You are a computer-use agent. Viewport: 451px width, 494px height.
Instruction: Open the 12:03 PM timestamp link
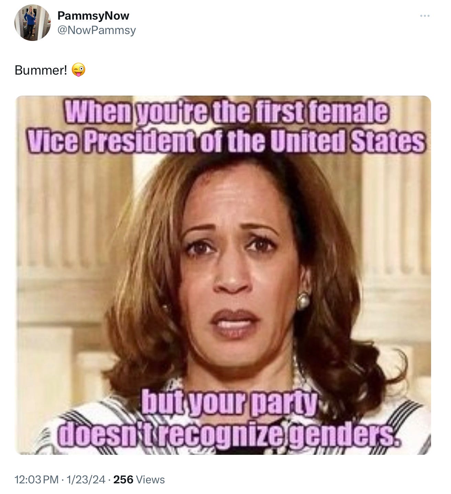click(x=36, y=480)
